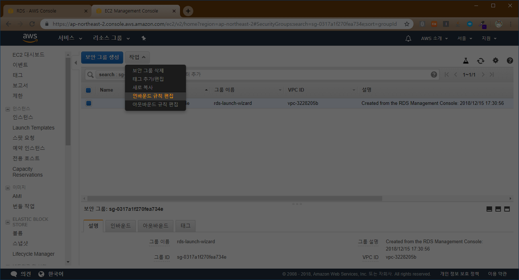Collapse the ELASTIC BLOCK STORE section

[8, 222]
